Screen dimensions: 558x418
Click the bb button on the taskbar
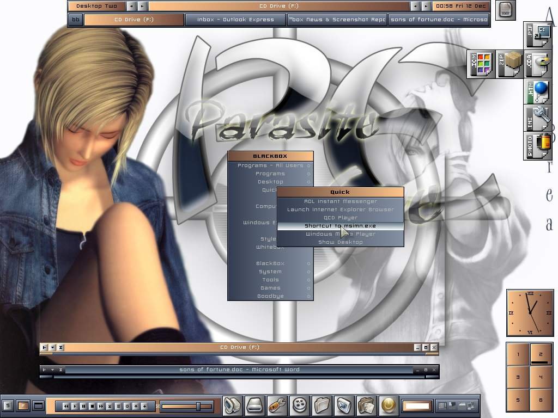pyautogui.click(x=75, y=20)
